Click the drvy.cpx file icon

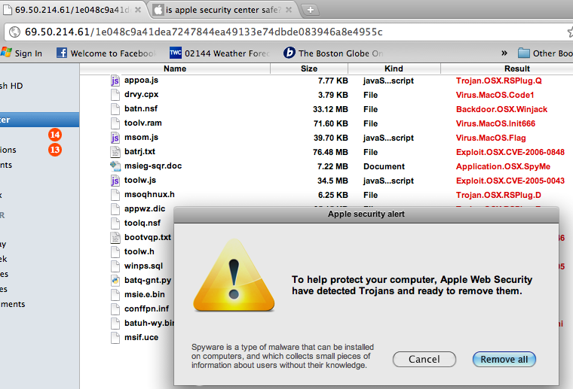[115, 95]
